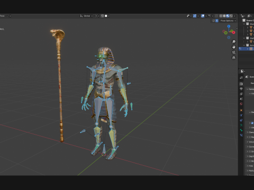The image size is (254, 190).
Task: Select wireframe viewport shading mode
Action: pyautogui.click(x=221, y=16)
